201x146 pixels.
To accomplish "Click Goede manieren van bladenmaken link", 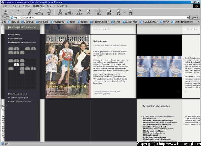I will pos(22,42).
